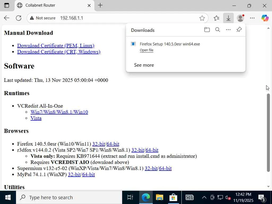Download MyPal 74.1.1 64-bit
272x204 pixels.
point(88,174)
